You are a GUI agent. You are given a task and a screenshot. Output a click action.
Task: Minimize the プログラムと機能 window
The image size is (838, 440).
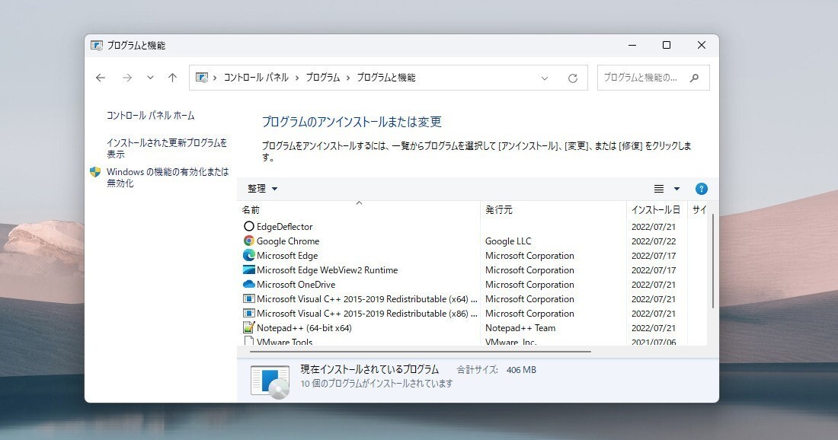(x=632, y=46)
